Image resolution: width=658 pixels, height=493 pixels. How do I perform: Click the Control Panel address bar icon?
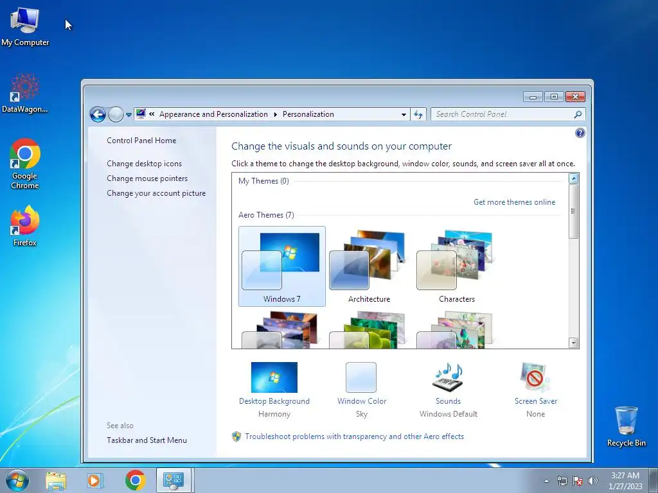pyautogui.click(x=141, y=114)
